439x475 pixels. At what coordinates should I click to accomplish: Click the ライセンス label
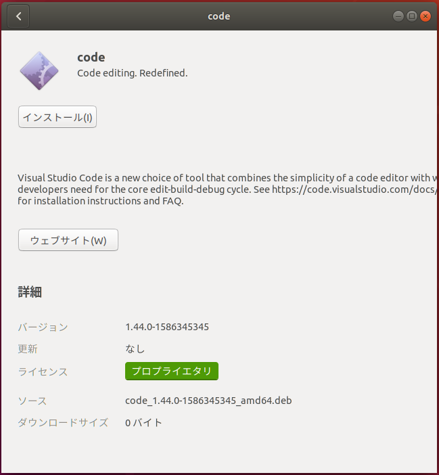coord(43,371)
